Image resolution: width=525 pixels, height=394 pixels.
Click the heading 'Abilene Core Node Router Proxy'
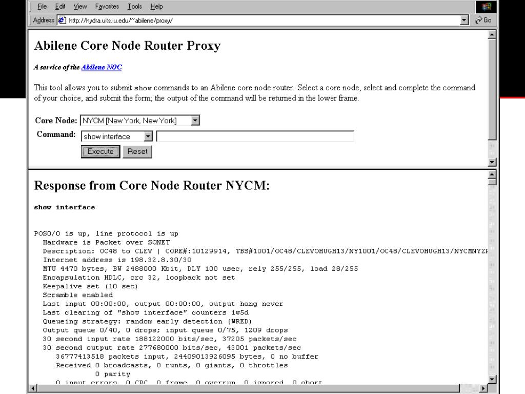[x=127, y=46]
